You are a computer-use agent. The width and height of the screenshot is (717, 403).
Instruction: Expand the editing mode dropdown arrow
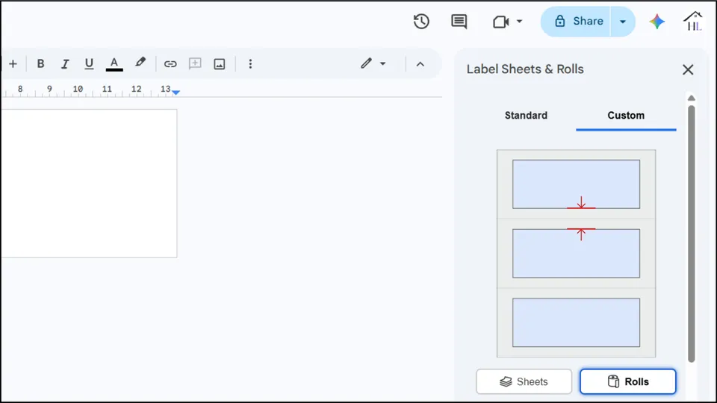382,64
